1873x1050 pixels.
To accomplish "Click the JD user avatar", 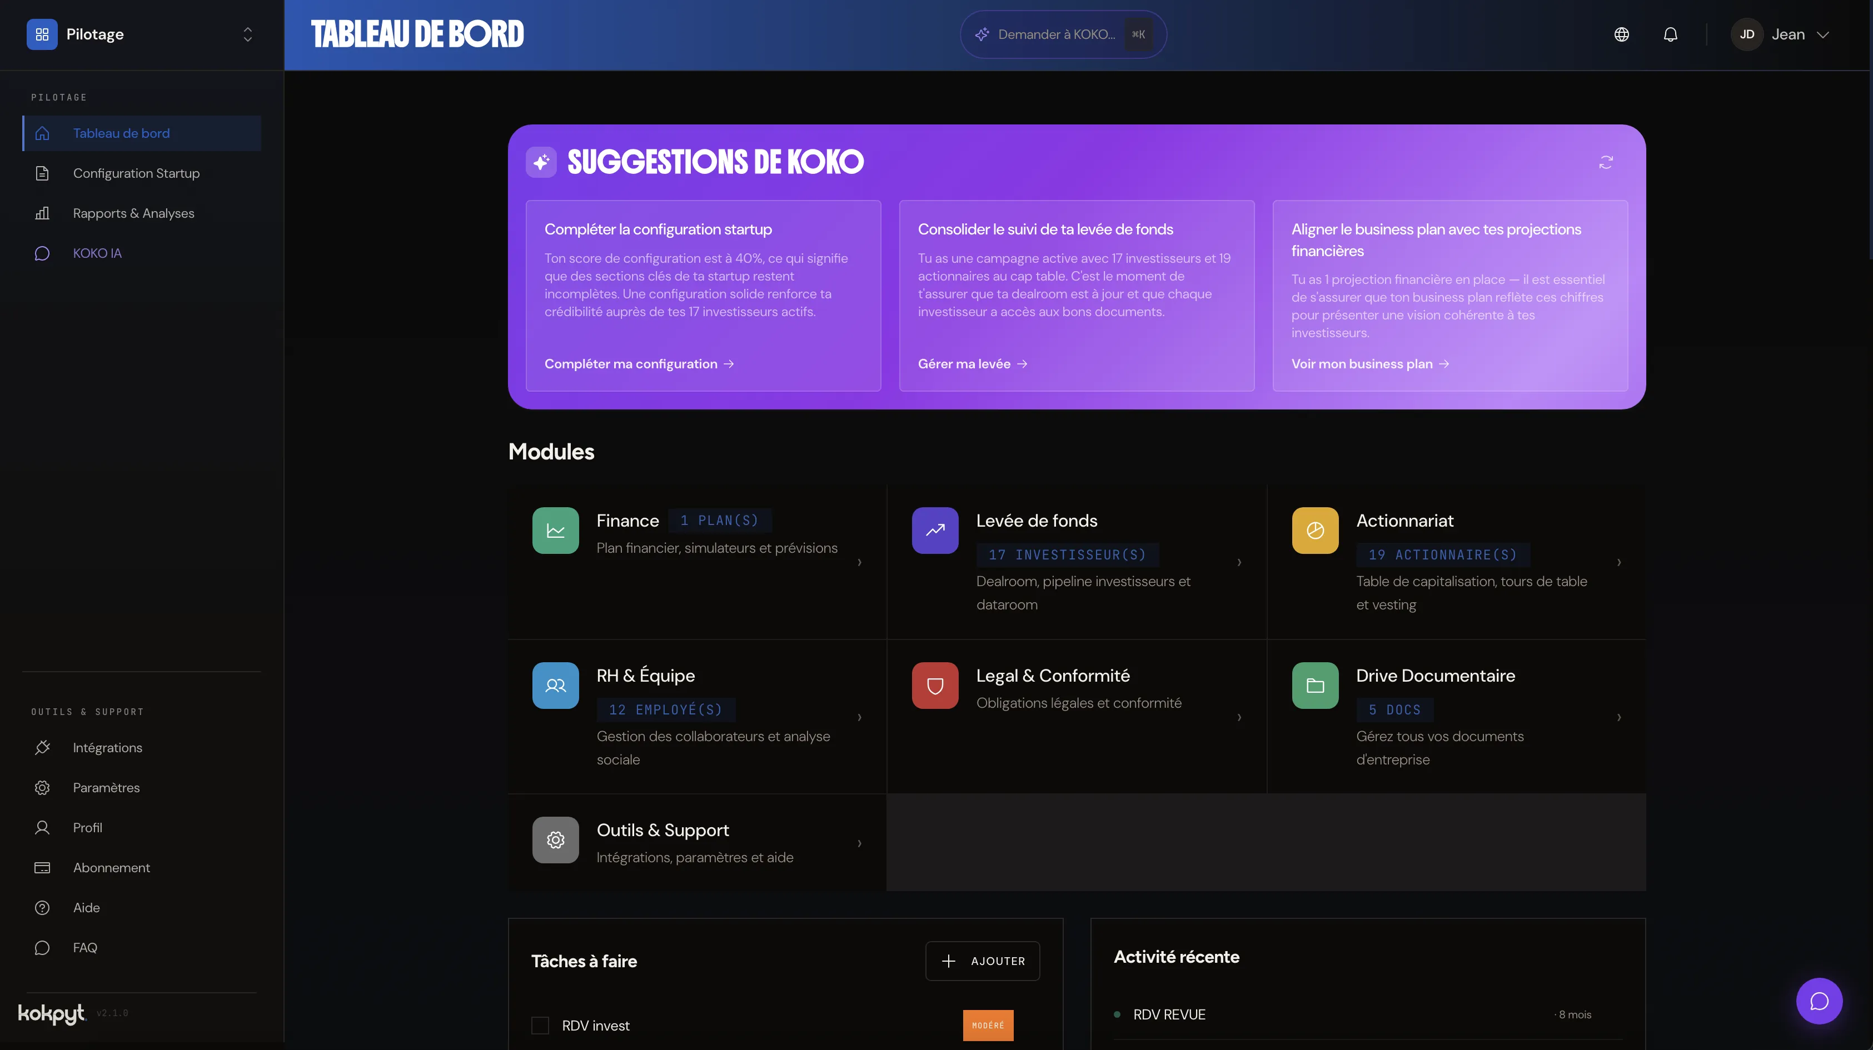I will pyautogui.click(x=1746, y=34).
